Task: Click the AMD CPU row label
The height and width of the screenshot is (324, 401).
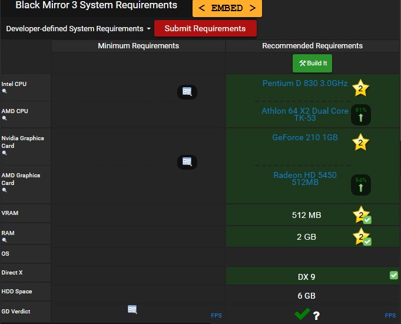Action: tap(15, 111)
